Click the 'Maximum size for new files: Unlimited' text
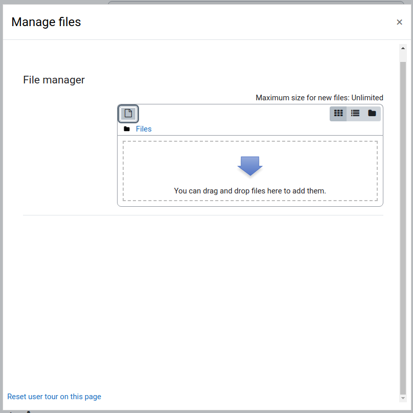Screen dimensions: 413x413 [x=319, y=98]
